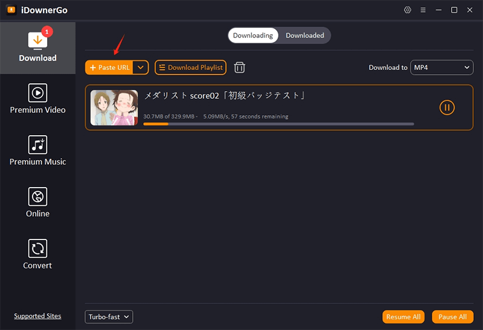Maximize the iDownerGo window
The image size is (483, 330).
(454, 10)
